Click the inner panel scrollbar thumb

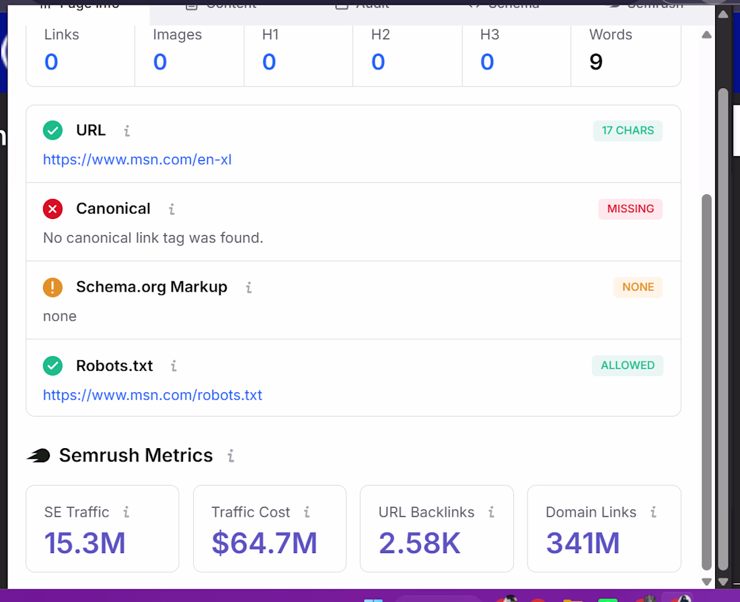(x=706, y=382)
